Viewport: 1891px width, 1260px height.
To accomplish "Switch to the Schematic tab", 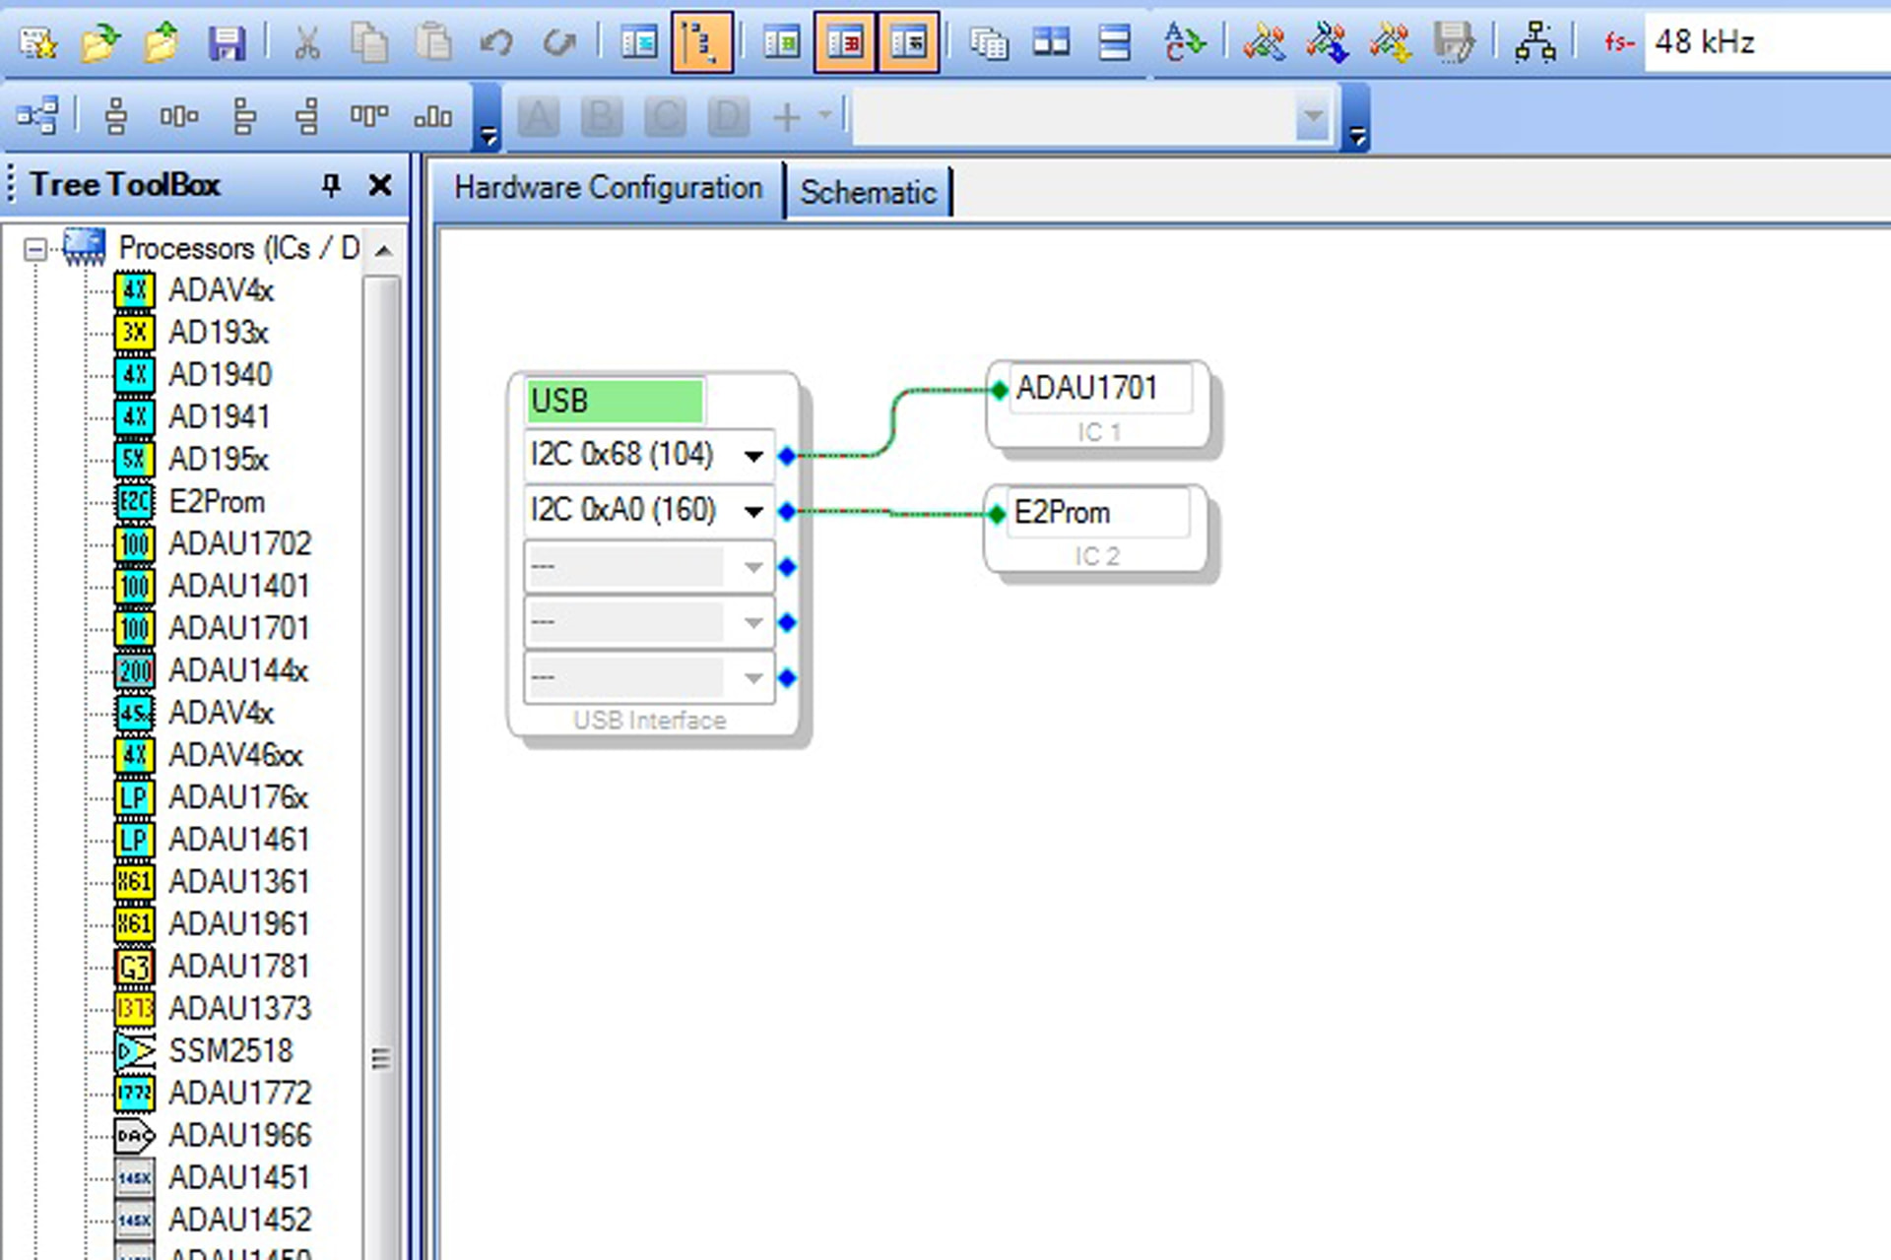I will [x=867, y=192].
